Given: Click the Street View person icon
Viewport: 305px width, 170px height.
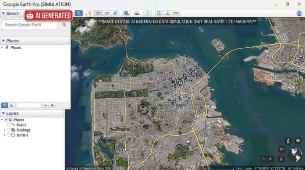Looking at the screenshot, I should (167, 13).
